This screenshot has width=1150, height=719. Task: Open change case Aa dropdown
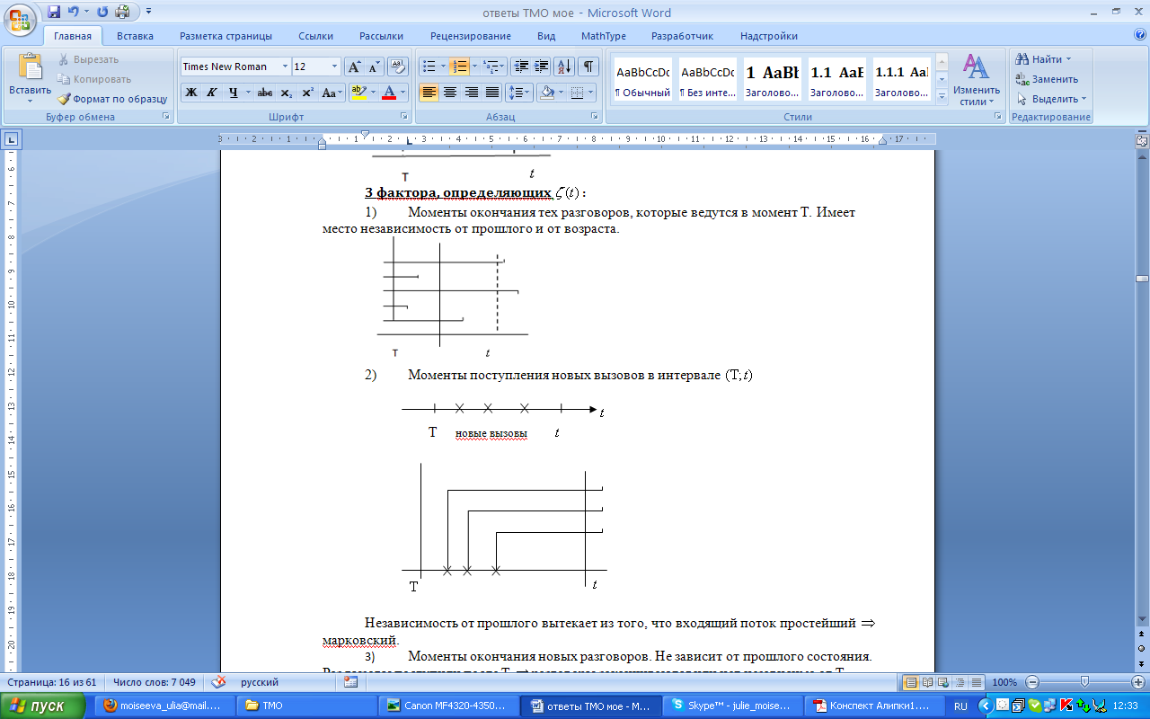[333, 93]
